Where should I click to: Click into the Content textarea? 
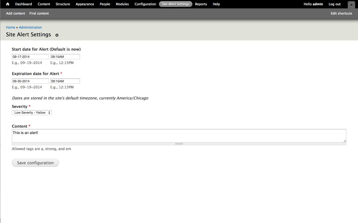click(179, 136)
